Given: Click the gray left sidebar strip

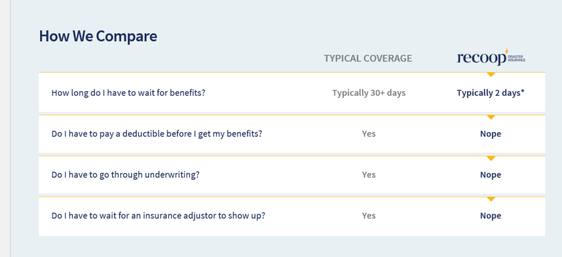Looking at the screenshot, I should click(5, 128).
